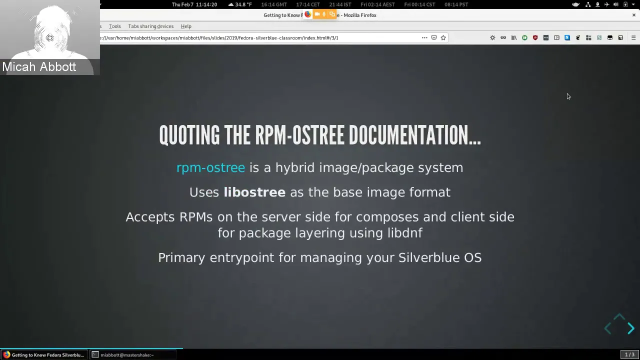
Task: Save page to Pocket
Action: point(434,37)
